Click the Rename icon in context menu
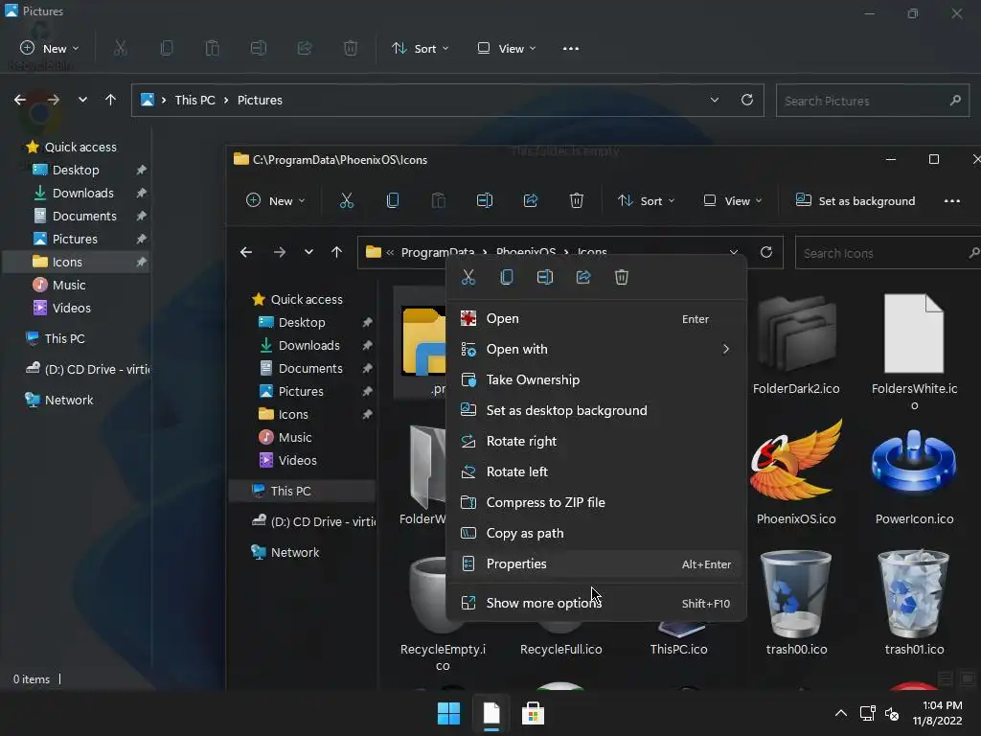This screenshot has width=981, height=736. pyautogui.click(x=545, y=277)
